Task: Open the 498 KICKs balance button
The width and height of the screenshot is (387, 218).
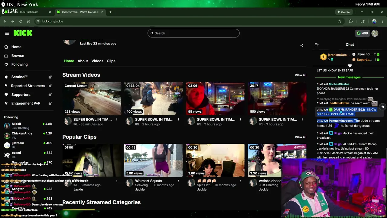Action: tap(362, 33)
